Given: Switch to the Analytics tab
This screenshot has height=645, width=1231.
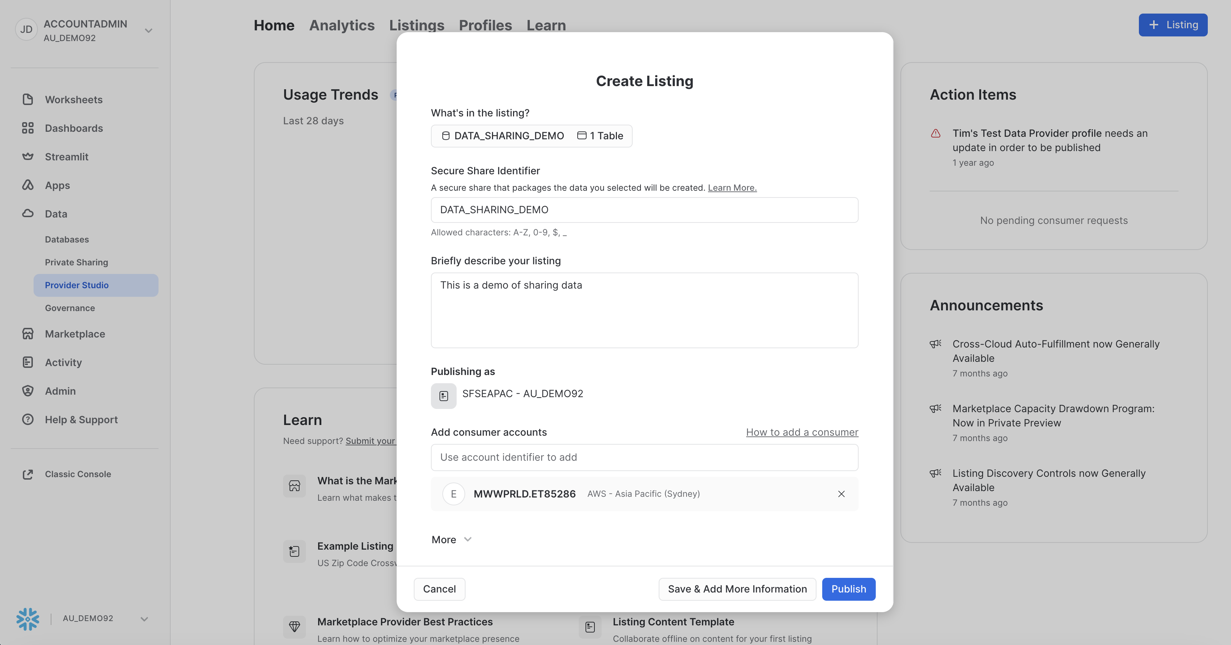Looking at the screenshot, I should pos(342,25).
